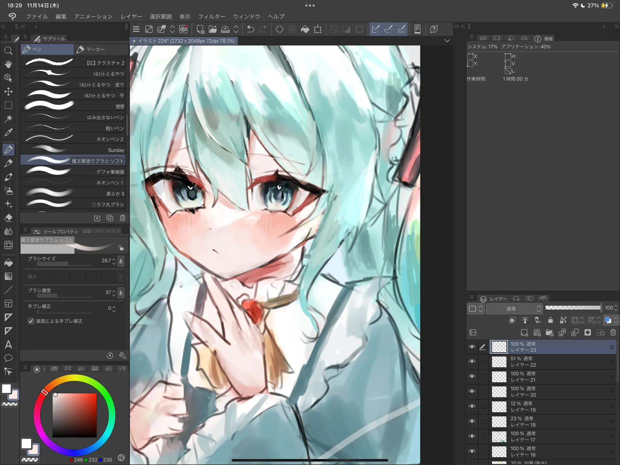
Task: Select the Eyedropper tool
Action: (8, 132)
